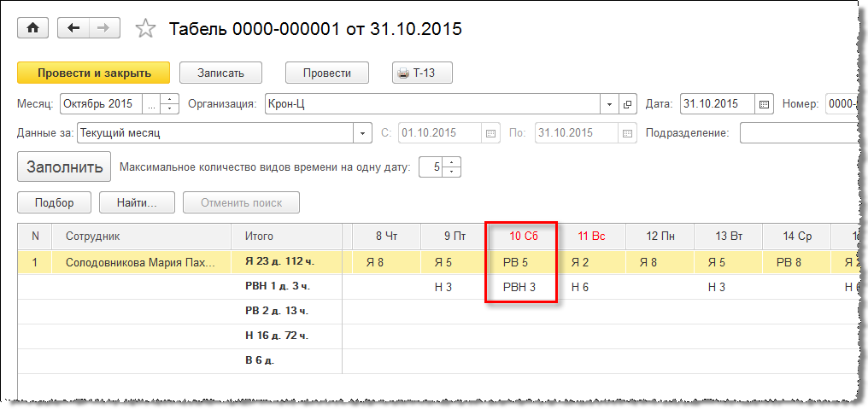Open employee selection via Подбор
Screen dimensions: 868x409
pos(55,202)
